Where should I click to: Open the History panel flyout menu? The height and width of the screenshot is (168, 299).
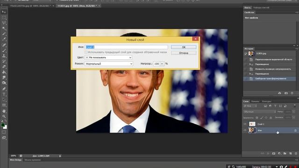tap(297, 49)
